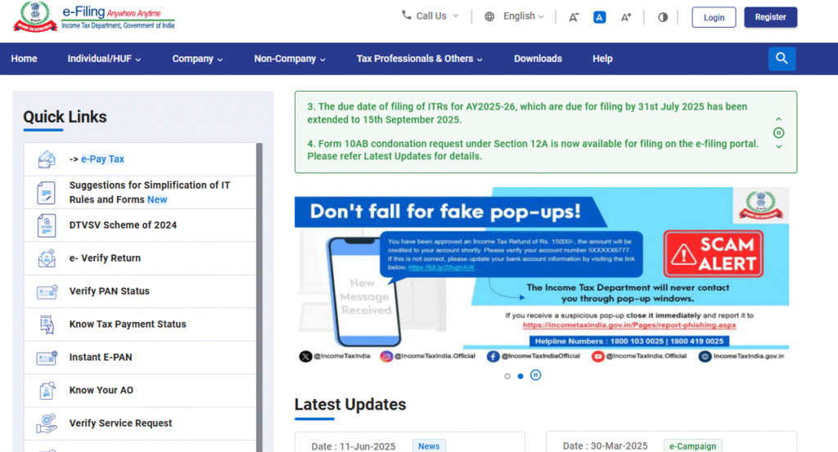Screen dimensions: 838x452
Task: Click the report-phishing URL in the banner
Action: click(x=629, y=325)
